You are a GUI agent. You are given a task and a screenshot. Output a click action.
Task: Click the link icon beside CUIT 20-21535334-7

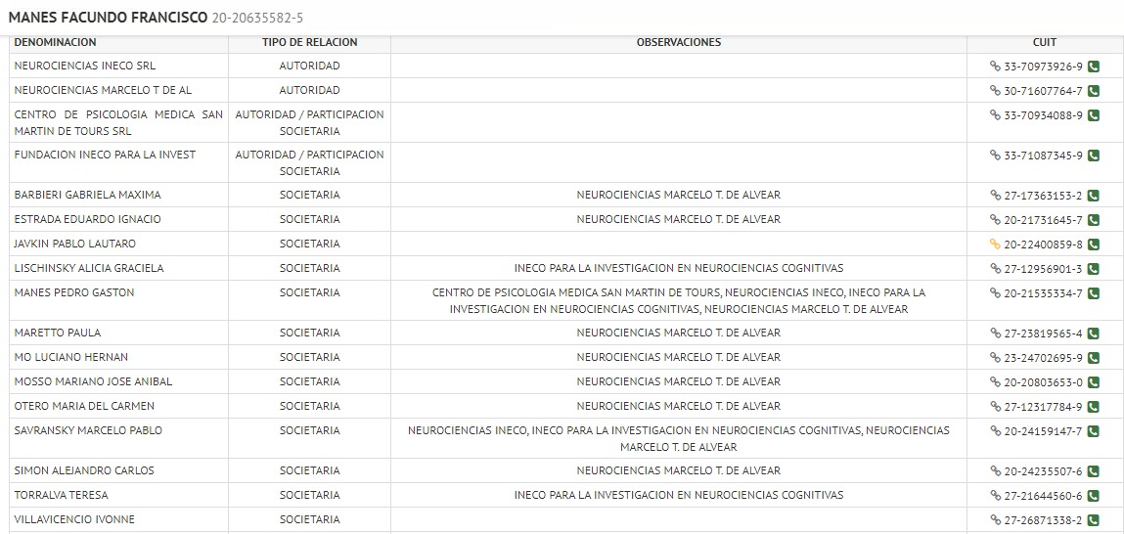(x=994, y=292)
